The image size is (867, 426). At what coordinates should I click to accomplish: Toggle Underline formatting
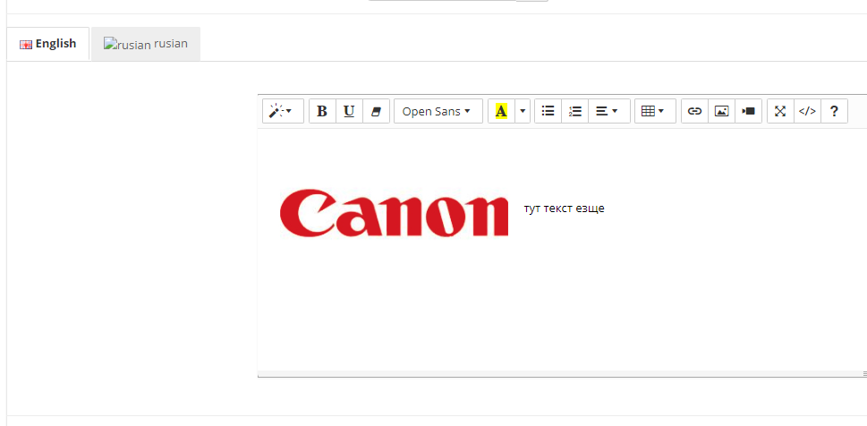(349, 111)
